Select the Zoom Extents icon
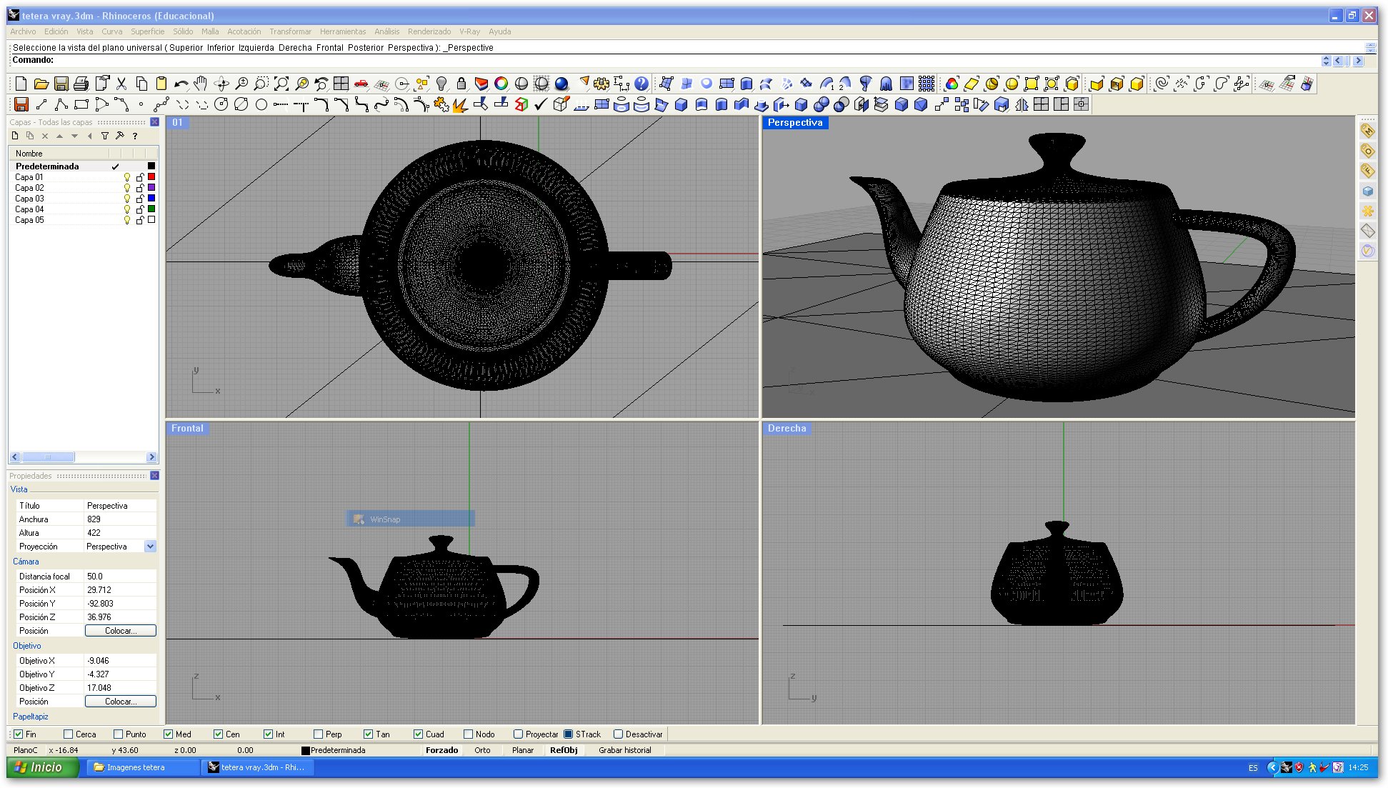This screenshot has width=1388, height=788. pos(281,84)
